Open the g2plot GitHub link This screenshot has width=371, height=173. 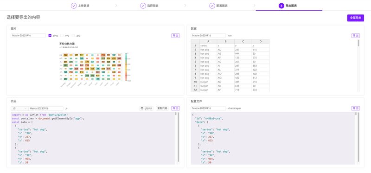[146, 108]
